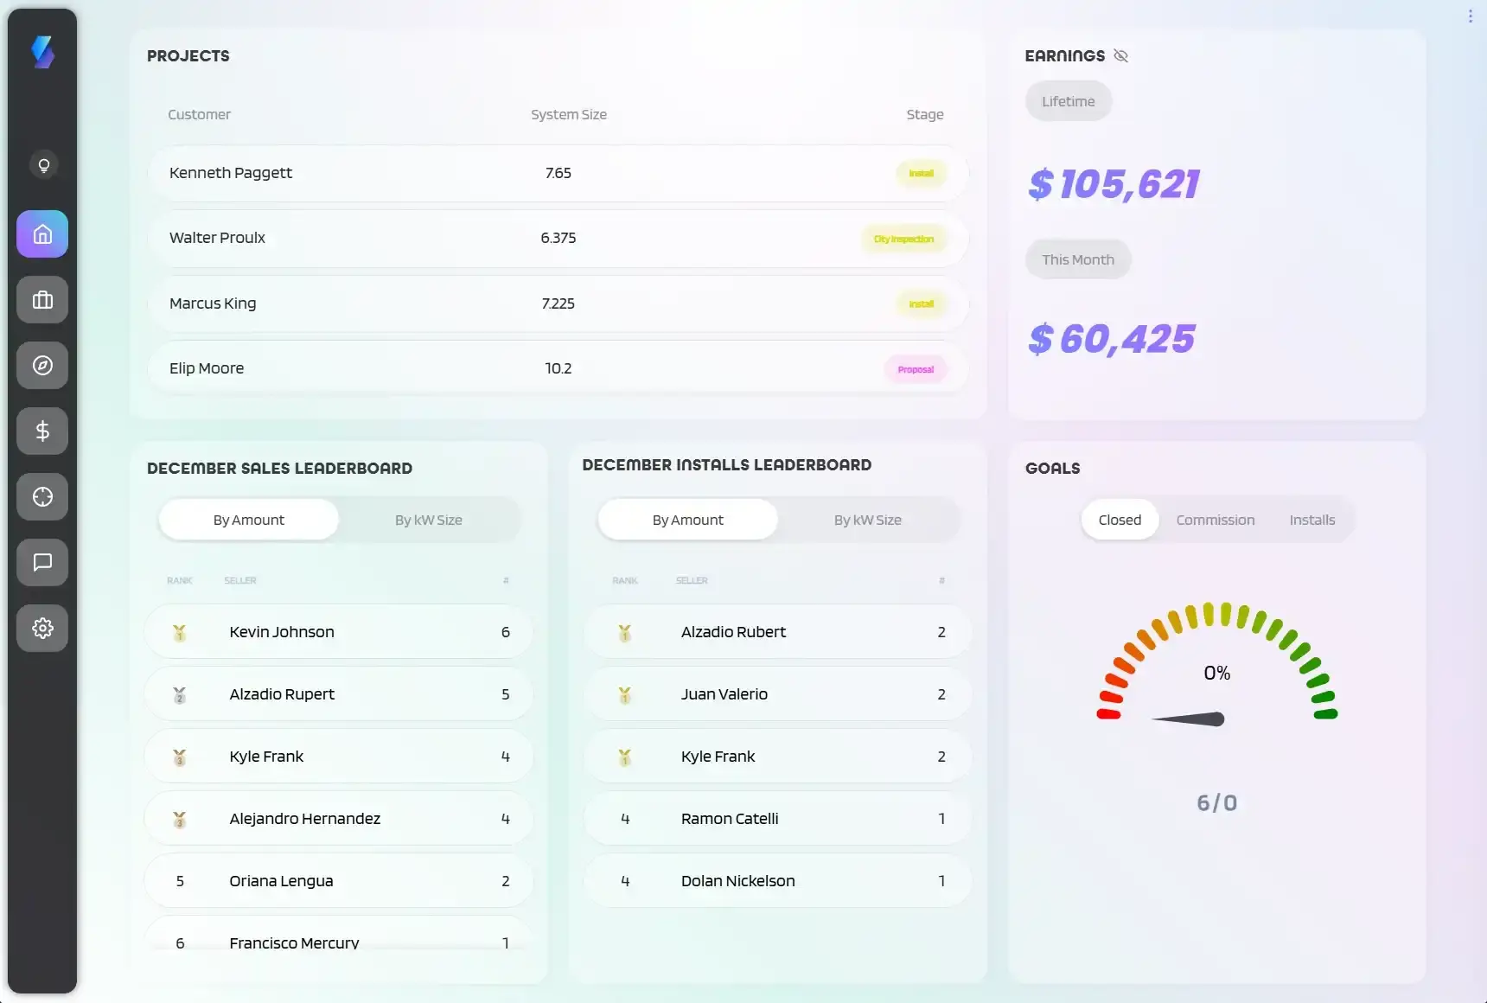Select Sales Leaderboard By kW Size tab
Viewport: 1487px width, 1003px height.
click(429, 520)
